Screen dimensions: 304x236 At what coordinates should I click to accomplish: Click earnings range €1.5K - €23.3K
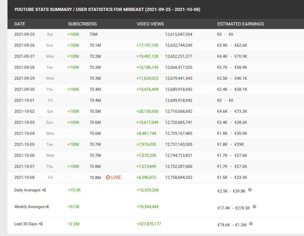pyautogui.click(x=232, y=178)
